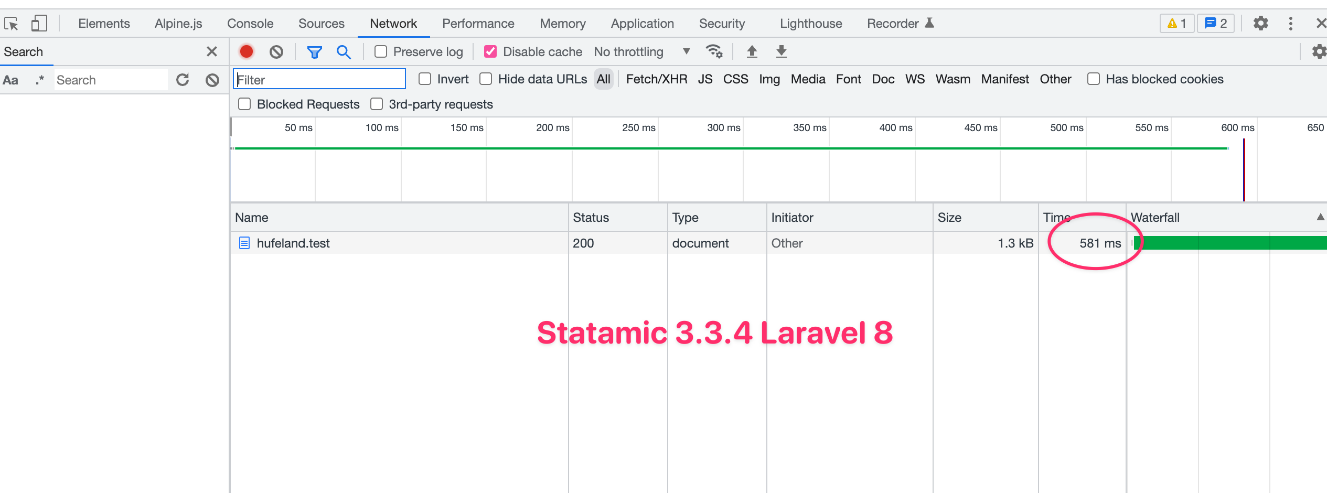Image resolution: width=1327 pixels, height=493 pixels.
Task: Open the Lighthouse tab
Action: pos(811,24)
